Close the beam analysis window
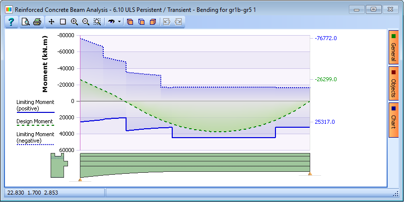Image resolution: width=404 pixels, height=202 pixels. coord(390,10)
